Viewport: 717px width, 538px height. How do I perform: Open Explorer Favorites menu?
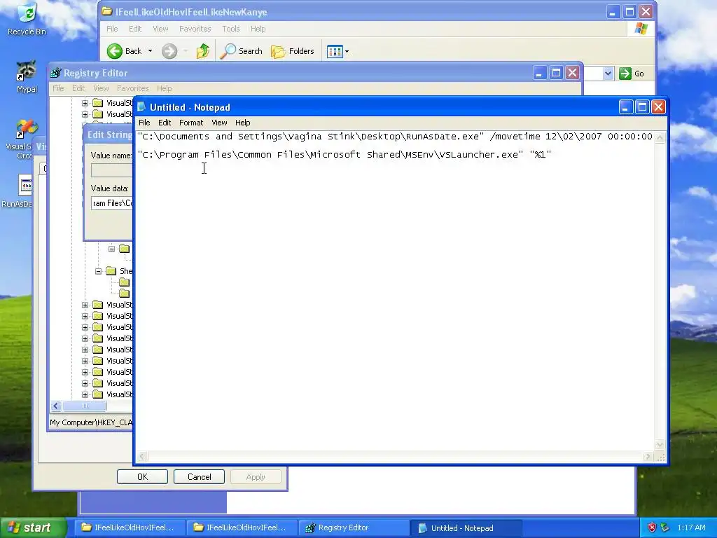click(195, 29)
